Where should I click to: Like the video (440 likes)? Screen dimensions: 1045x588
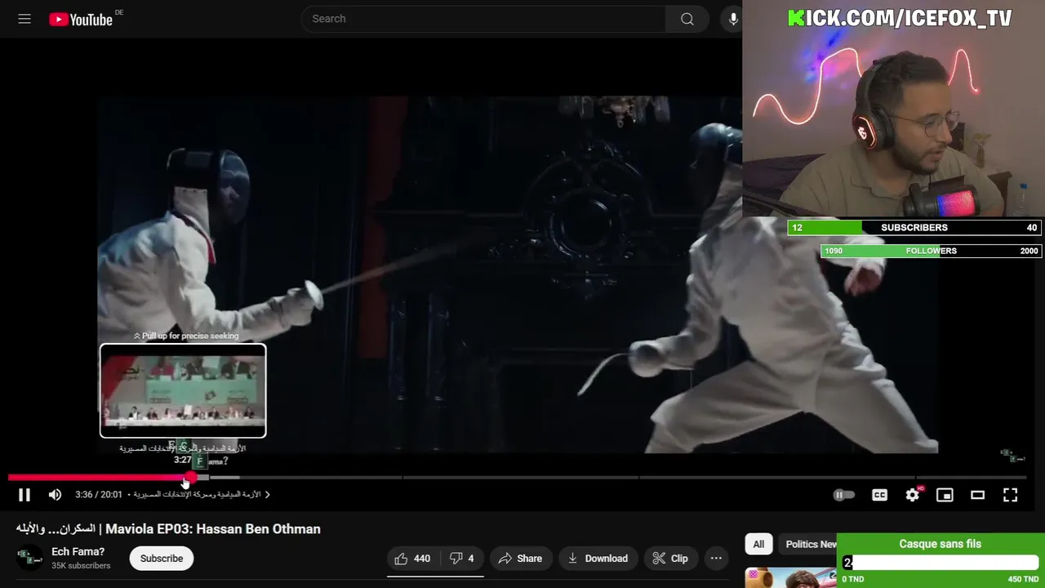413,559
